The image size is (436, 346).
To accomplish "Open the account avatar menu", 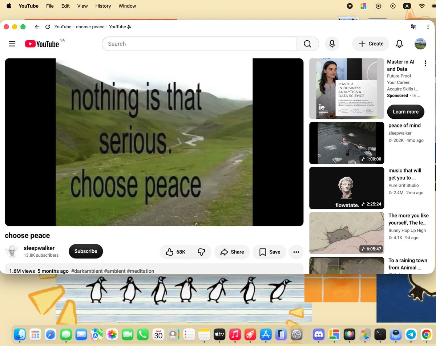I will click(x=420, y=44).
